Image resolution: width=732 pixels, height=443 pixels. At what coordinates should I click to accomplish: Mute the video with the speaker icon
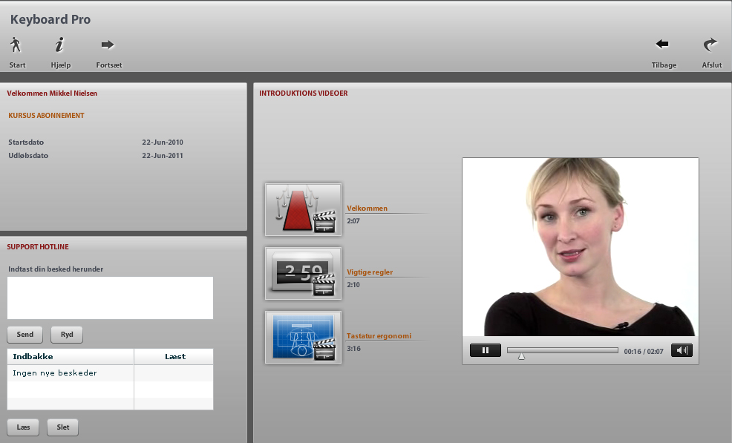(682, 350)
